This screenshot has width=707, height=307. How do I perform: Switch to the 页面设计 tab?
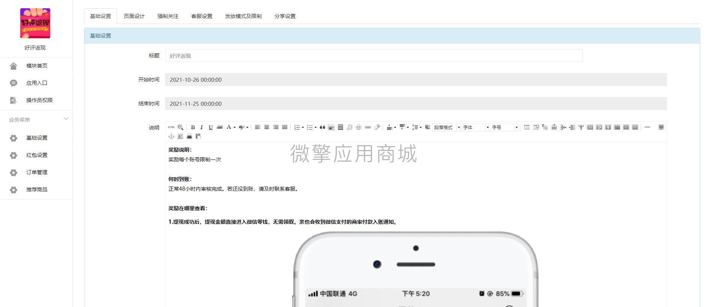click(134, 16)
